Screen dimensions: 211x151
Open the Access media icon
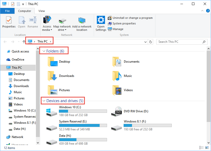coord(47,20)
